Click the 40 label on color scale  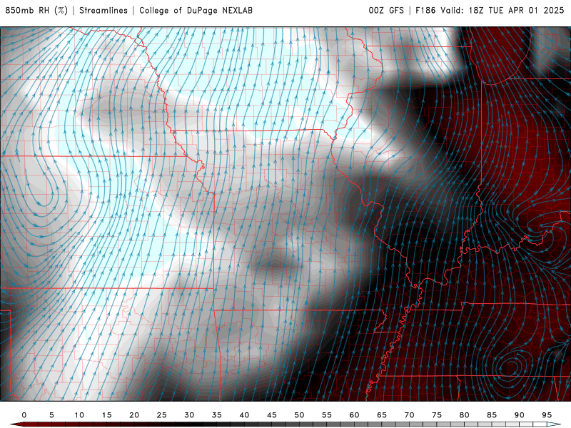[244, 415]
